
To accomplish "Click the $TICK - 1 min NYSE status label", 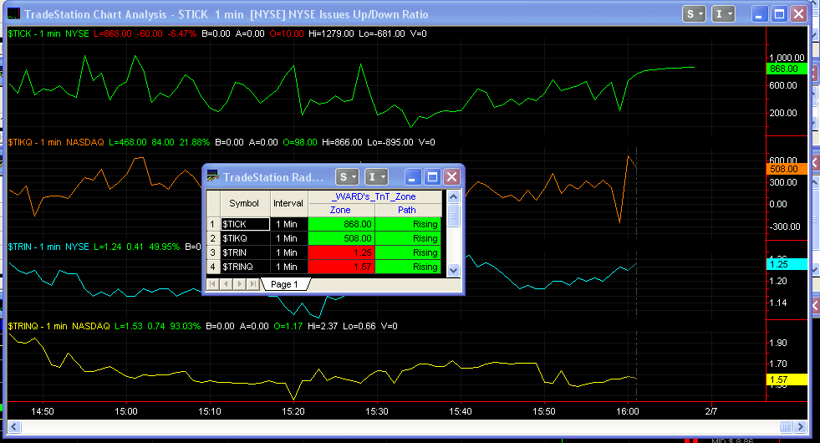I will (x=48, y=33).
